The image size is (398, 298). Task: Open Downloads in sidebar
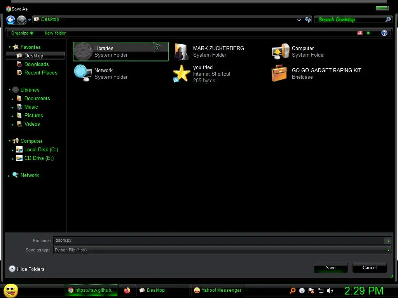pyautogui.click(x=36, y=64)
